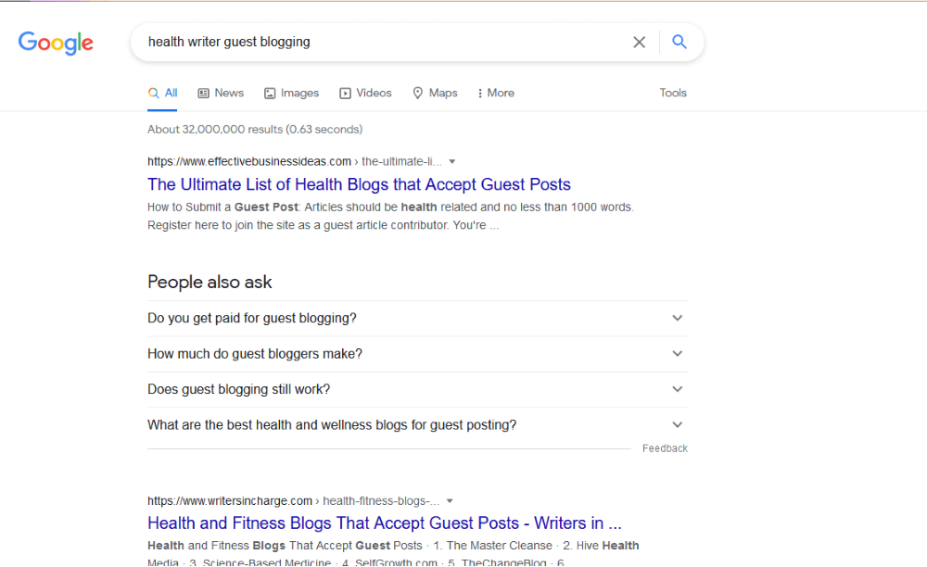The image size is (927, 567).
Task: Open the Images tab icon
Action: click(x=270, y=93)
